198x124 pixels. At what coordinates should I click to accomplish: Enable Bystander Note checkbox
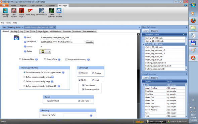tap(20, 59)
